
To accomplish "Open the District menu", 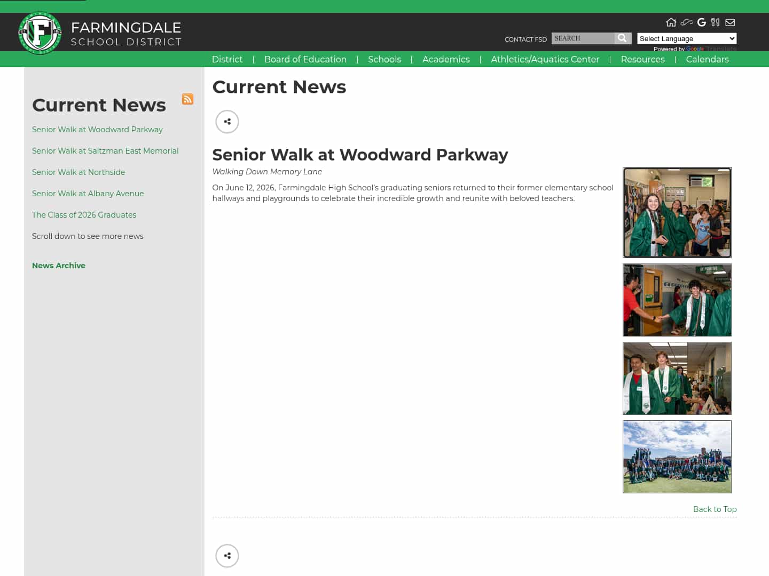I will (227, 59).
